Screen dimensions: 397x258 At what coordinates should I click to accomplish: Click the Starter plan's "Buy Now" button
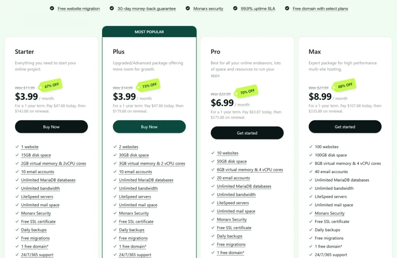51,126
